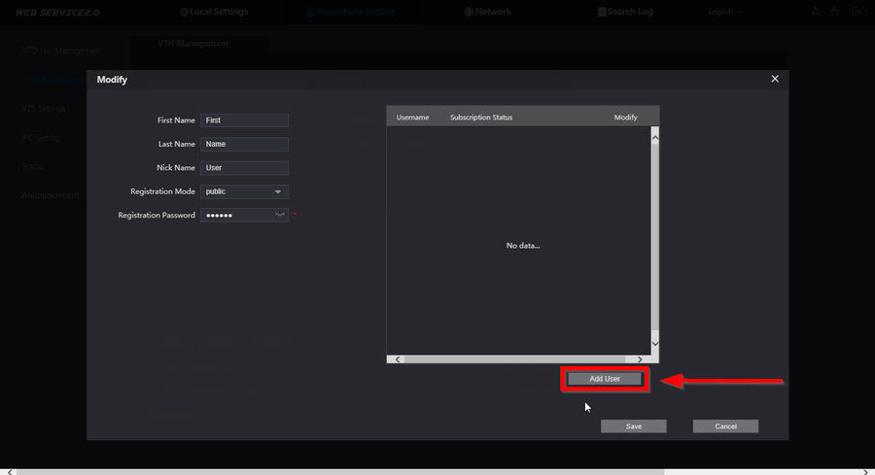Open the Search Log tab

[x=625, y=11]
